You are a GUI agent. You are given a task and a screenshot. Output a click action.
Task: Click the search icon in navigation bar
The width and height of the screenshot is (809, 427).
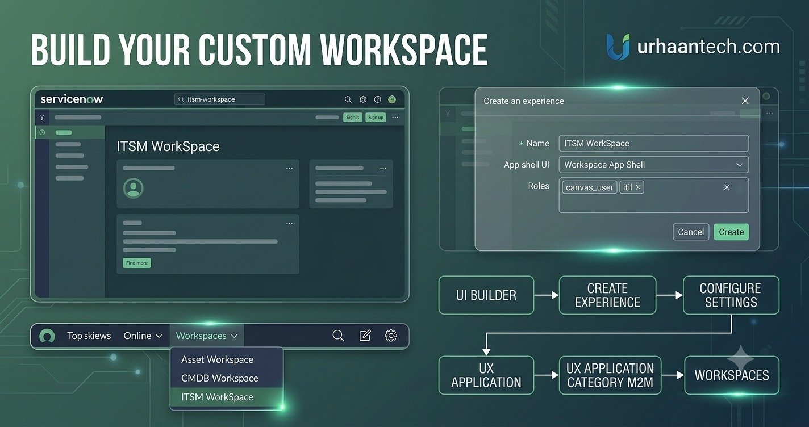[338, 336]
